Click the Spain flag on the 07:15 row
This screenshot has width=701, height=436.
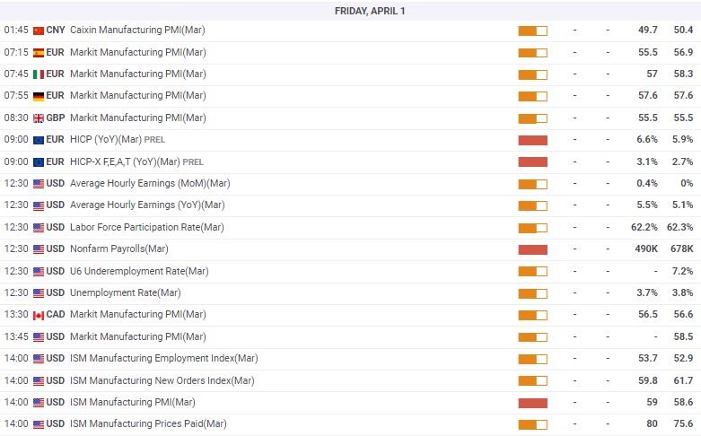(x=39, y=53)
